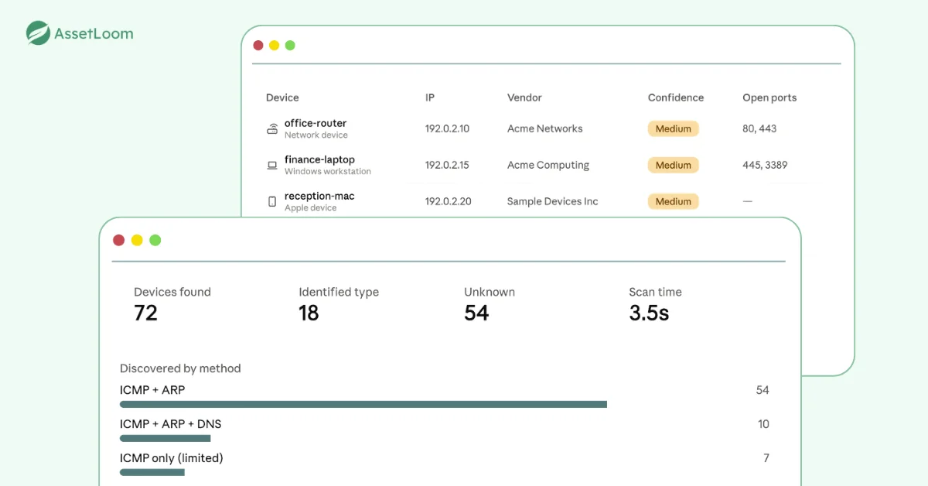Click the green dot in scan summary window
Image resolution: width=928 pixels, height=486 pixels.
click(x=155, y=240)
